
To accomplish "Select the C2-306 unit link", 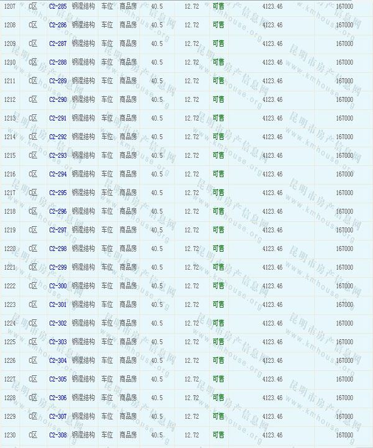I will (x=57, y=398).
